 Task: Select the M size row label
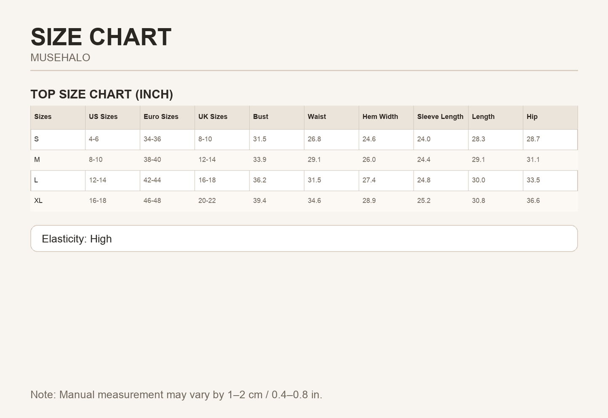point(37,160)
